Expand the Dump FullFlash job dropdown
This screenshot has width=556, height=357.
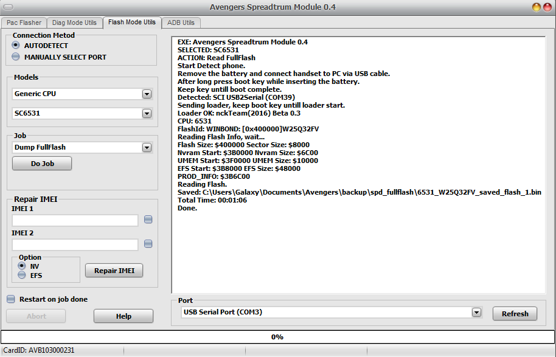point(147,147)
